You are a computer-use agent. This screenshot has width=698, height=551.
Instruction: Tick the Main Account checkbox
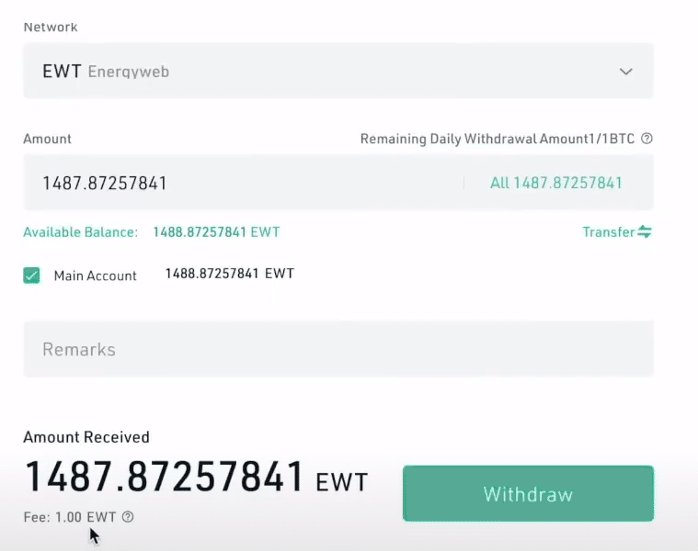click(x=32, y=275)
